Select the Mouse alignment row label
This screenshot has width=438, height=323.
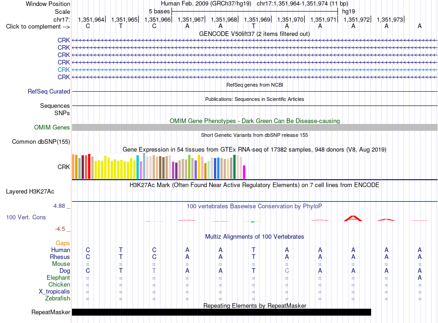coord(61,264)
